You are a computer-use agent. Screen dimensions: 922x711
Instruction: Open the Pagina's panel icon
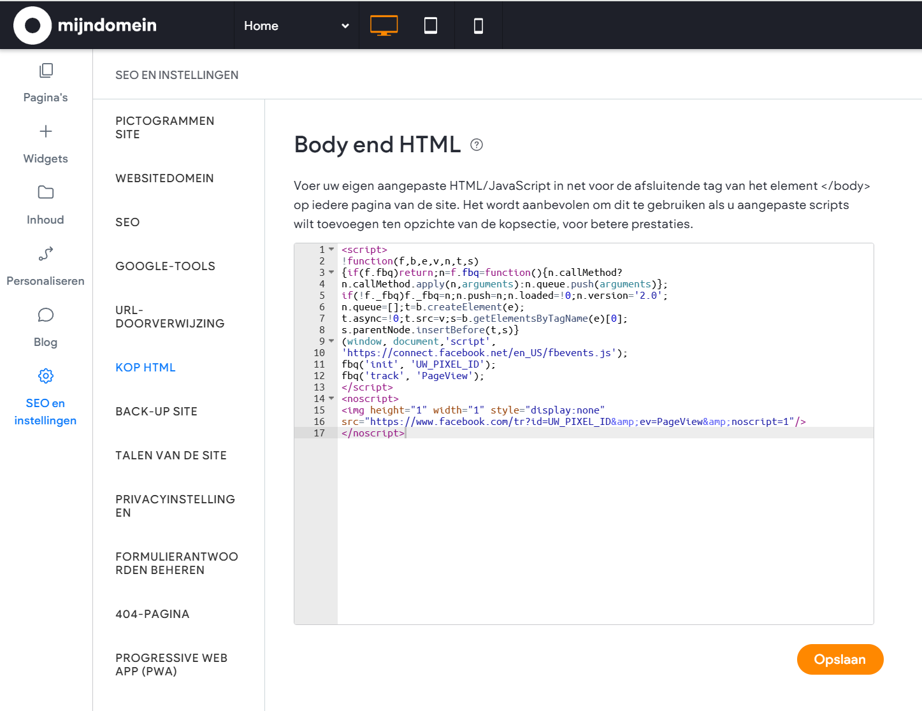click(46, 70)
